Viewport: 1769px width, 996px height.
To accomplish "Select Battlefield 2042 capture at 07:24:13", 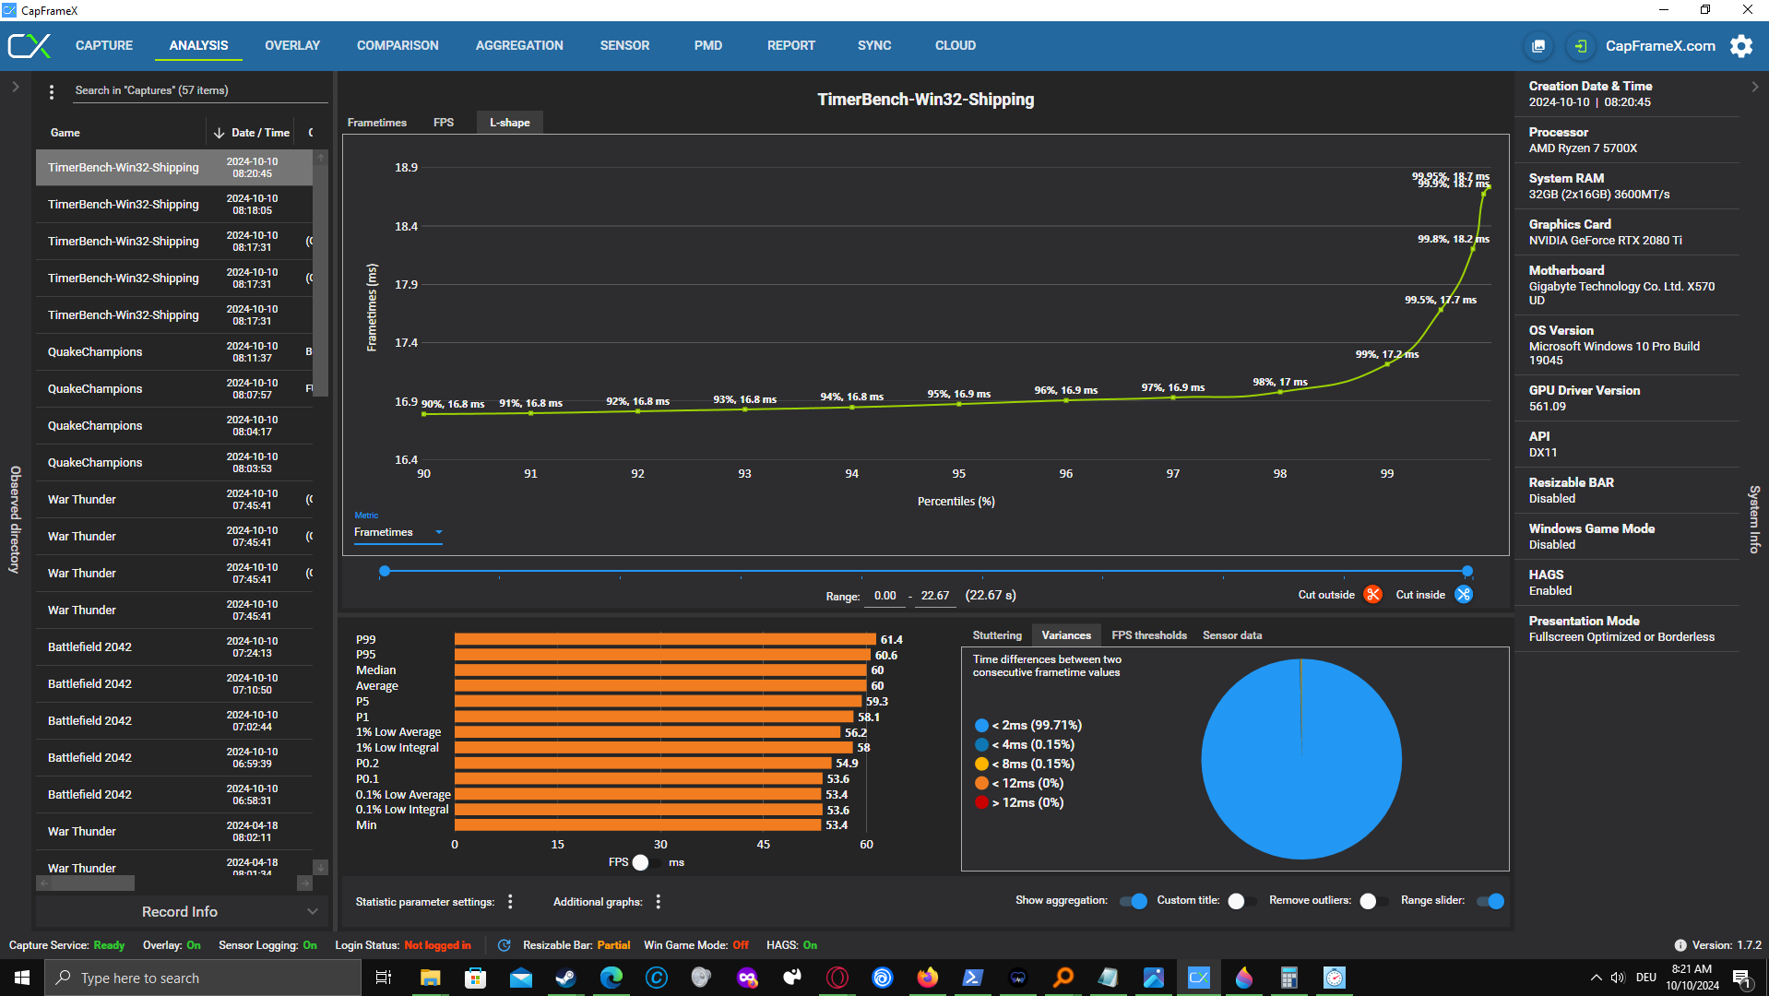I will coord(174,647).
